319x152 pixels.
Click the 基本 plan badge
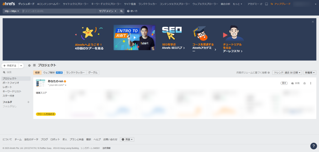tap(284, 83)
